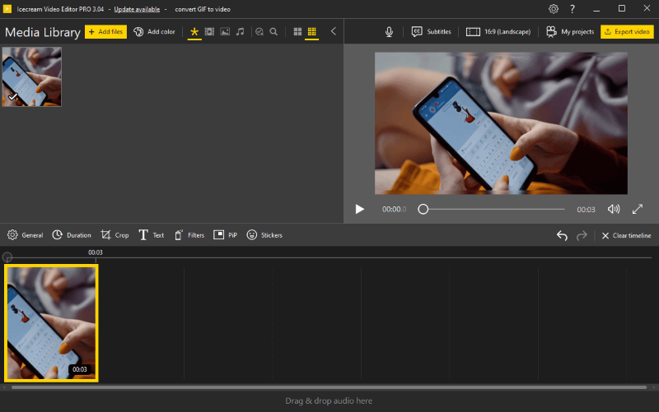Play the preview video

click(359, 209)
